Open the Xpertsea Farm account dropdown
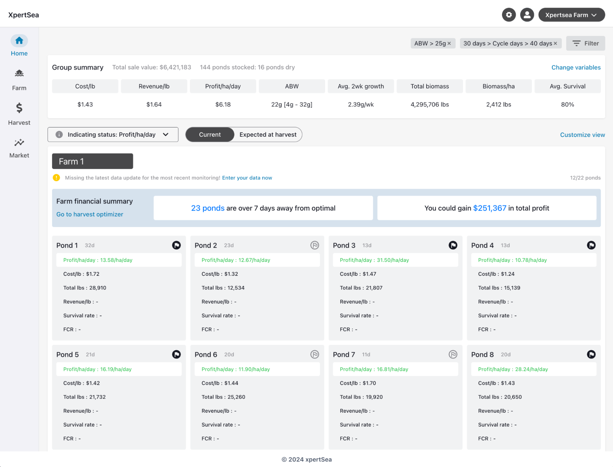Viewport: 613px width, 467px height. 572,15
